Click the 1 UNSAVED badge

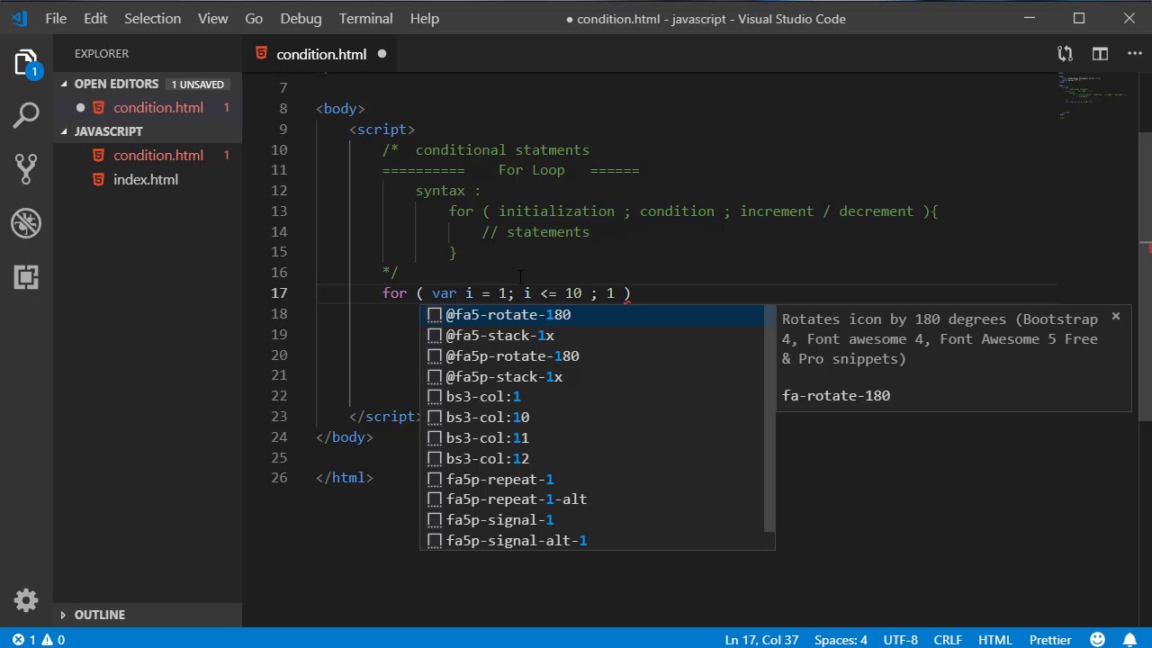tap(198, 84)
